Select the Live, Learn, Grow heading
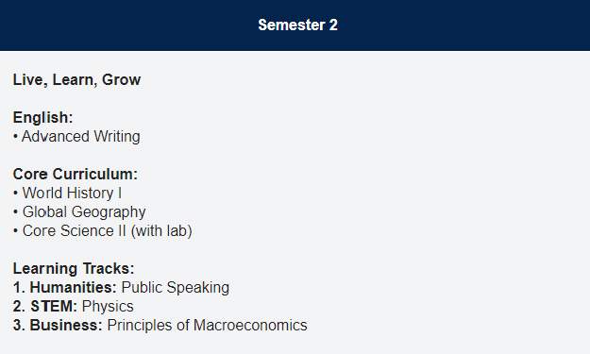The image size is (590, 354). (x=76, y=79)
